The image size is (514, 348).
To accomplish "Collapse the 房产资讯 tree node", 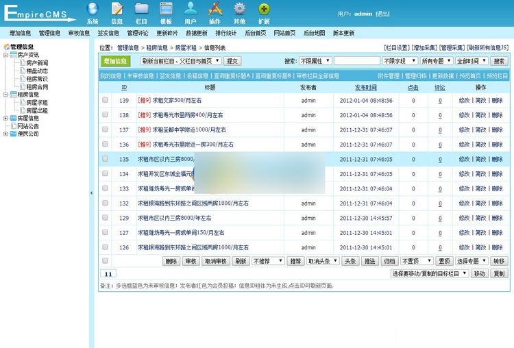I will click(x=5, y=55).
